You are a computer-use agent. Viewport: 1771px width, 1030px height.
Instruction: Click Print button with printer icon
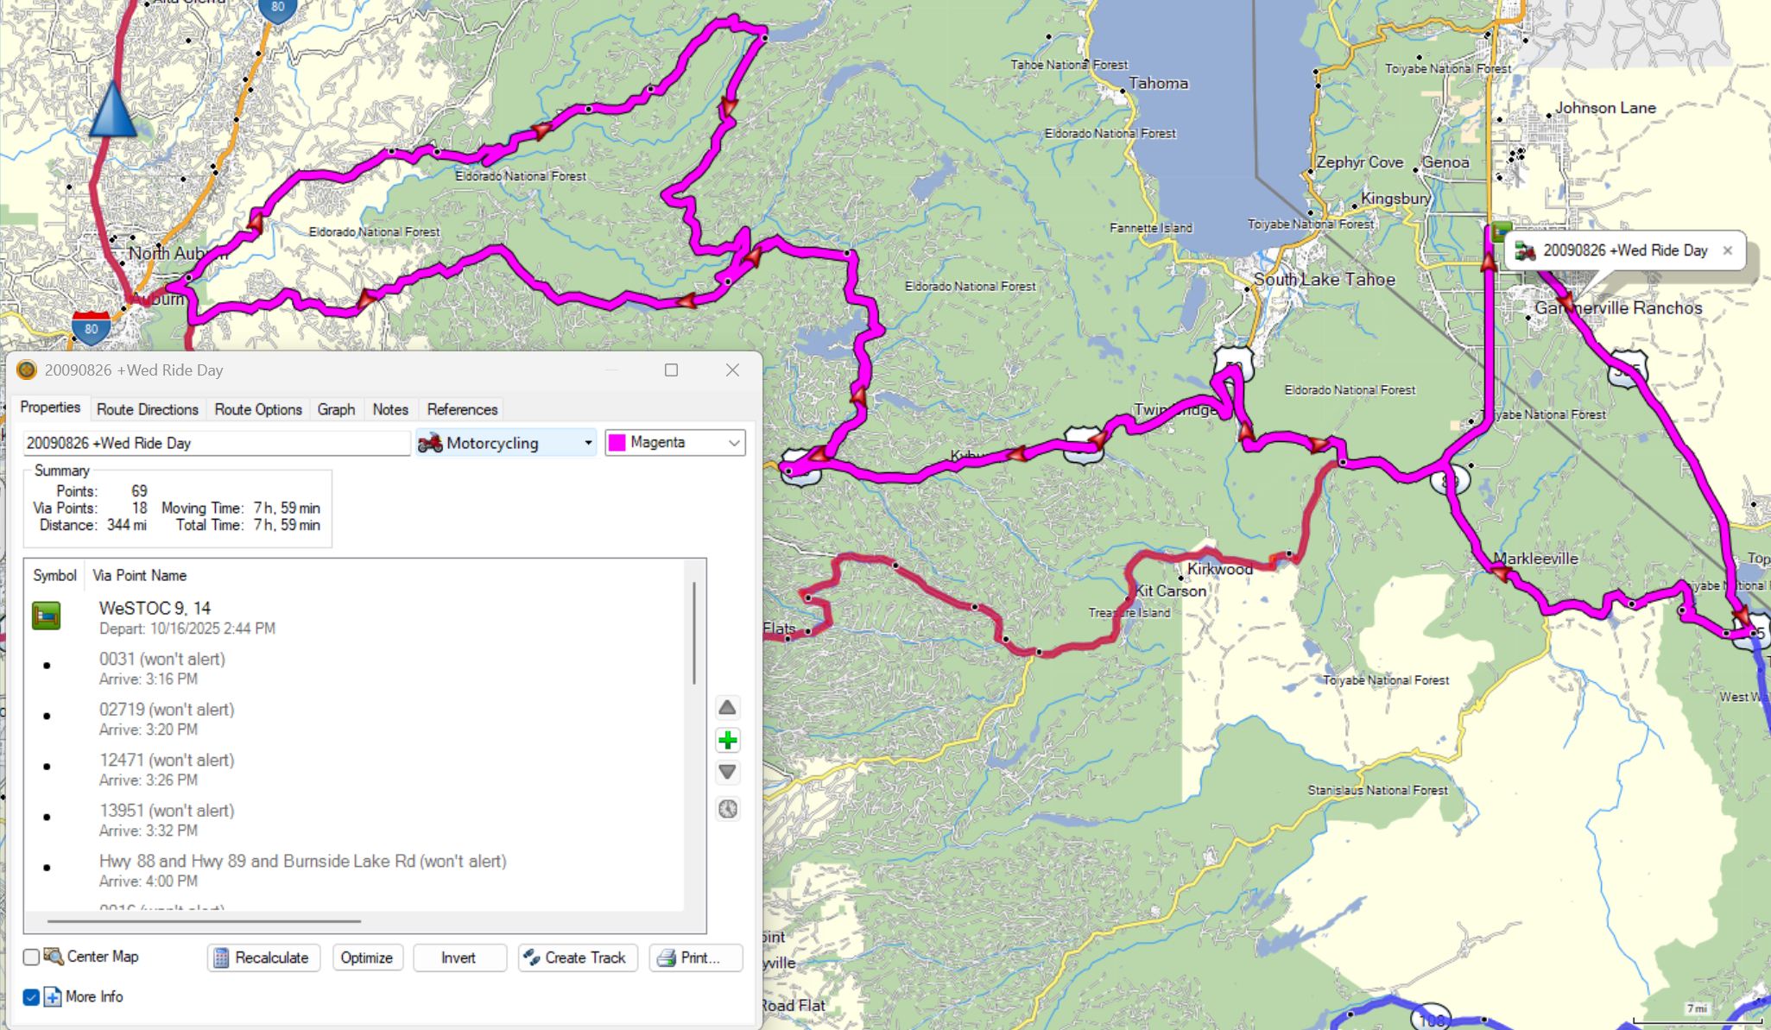coord(695,957)
